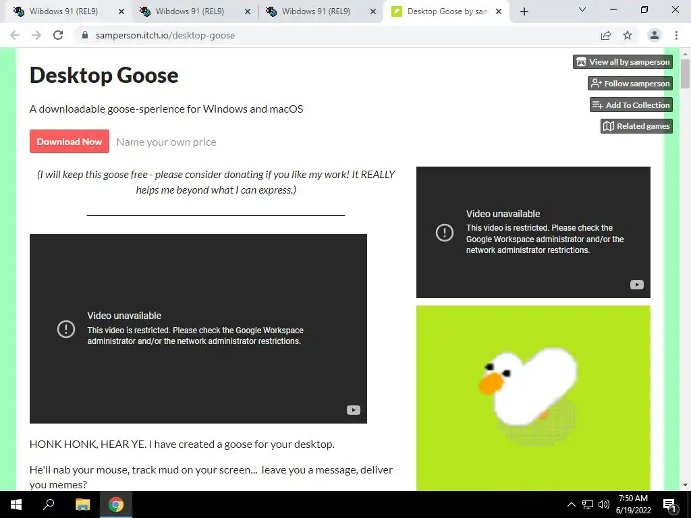The image size is (691, 518).
Task: Close the second Wibdows 91 tab
Action: click(x=248, y=11)
